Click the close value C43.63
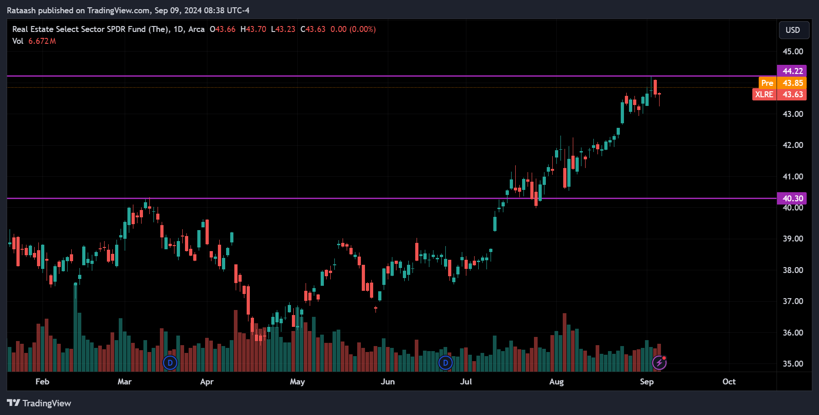Image resolution: width=819 pixels, height=415 pixels. point(313,29)
